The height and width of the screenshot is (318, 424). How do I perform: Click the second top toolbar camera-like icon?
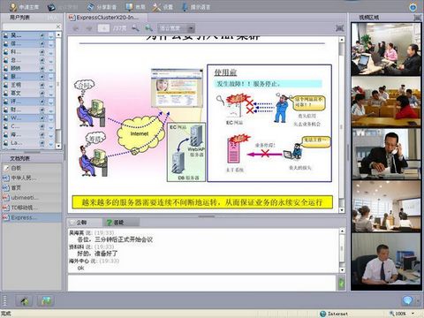click(x=51, y=7)
